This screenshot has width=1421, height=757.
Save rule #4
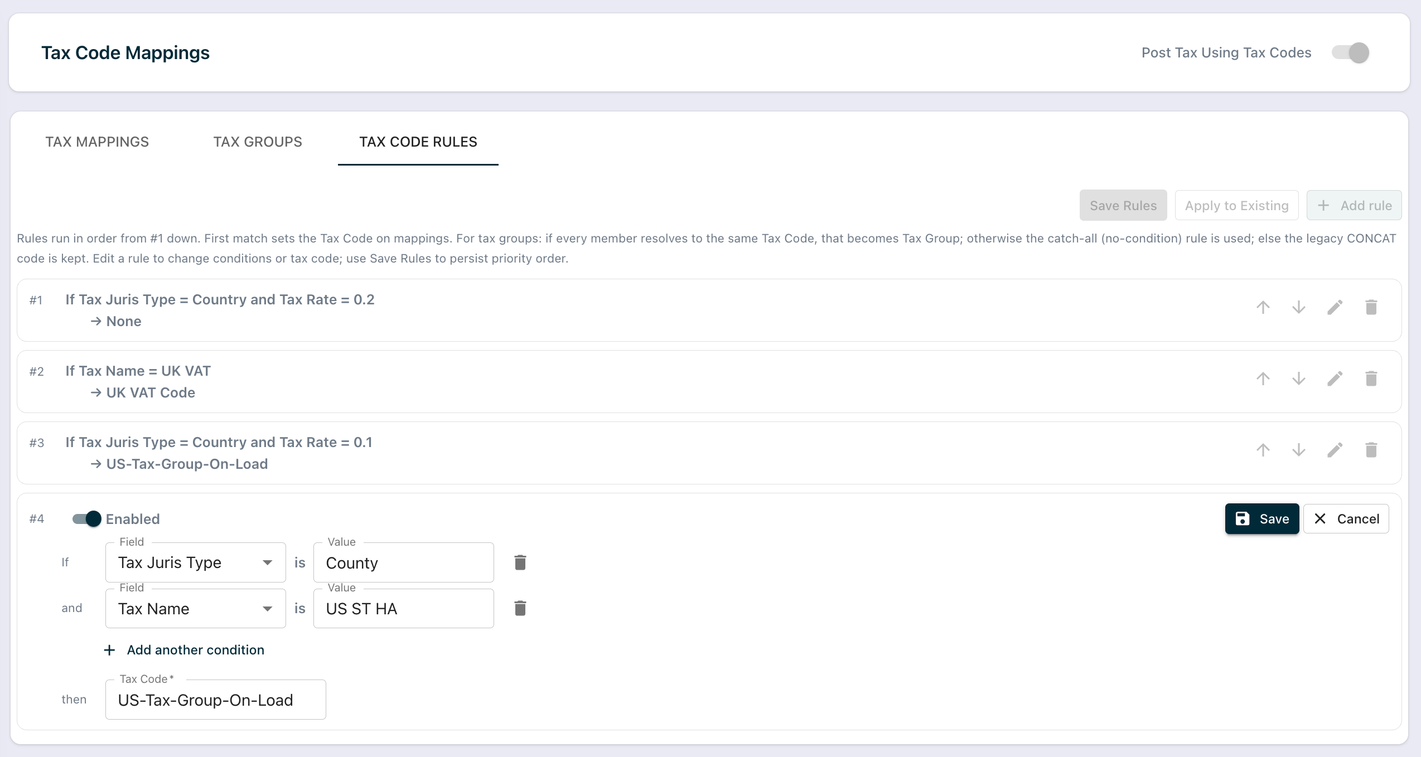pos(1262,519)
